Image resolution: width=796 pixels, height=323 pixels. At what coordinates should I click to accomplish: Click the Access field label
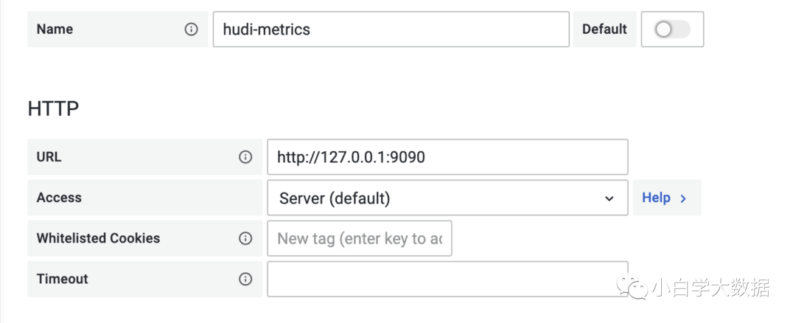59,198
